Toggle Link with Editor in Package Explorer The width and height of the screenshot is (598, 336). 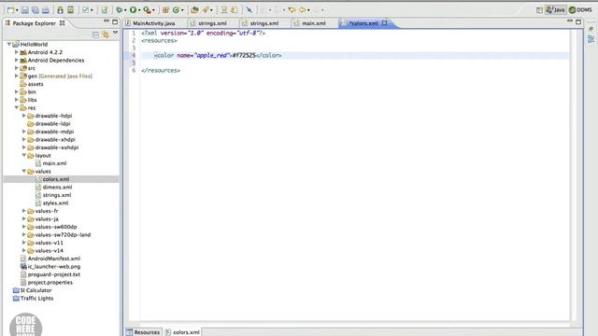click(106, 35)
